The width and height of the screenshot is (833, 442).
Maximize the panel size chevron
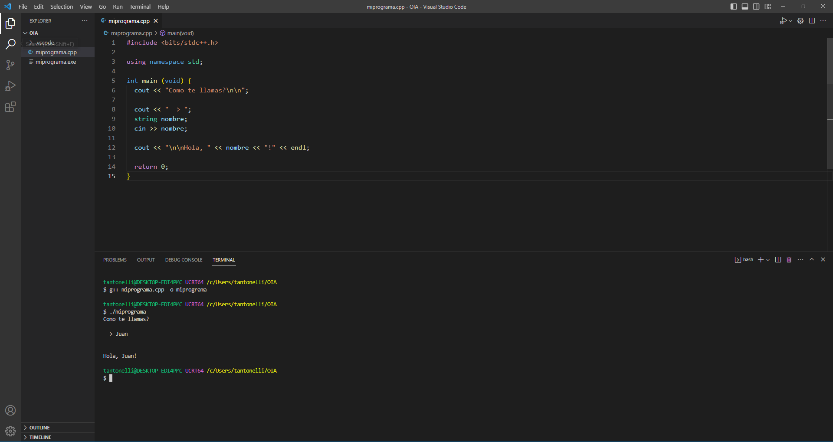pos(812,259)
